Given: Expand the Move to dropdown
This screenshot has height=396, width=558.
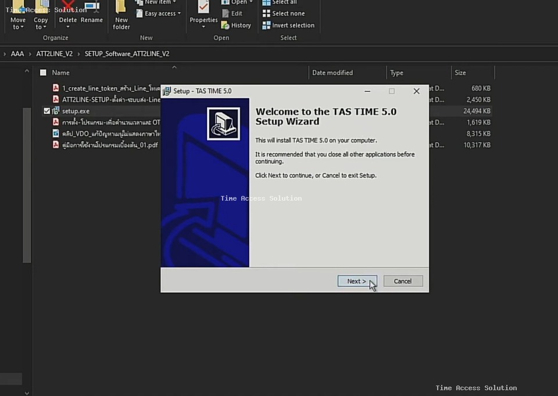Looking at the screenshot, I should [22, 27].
